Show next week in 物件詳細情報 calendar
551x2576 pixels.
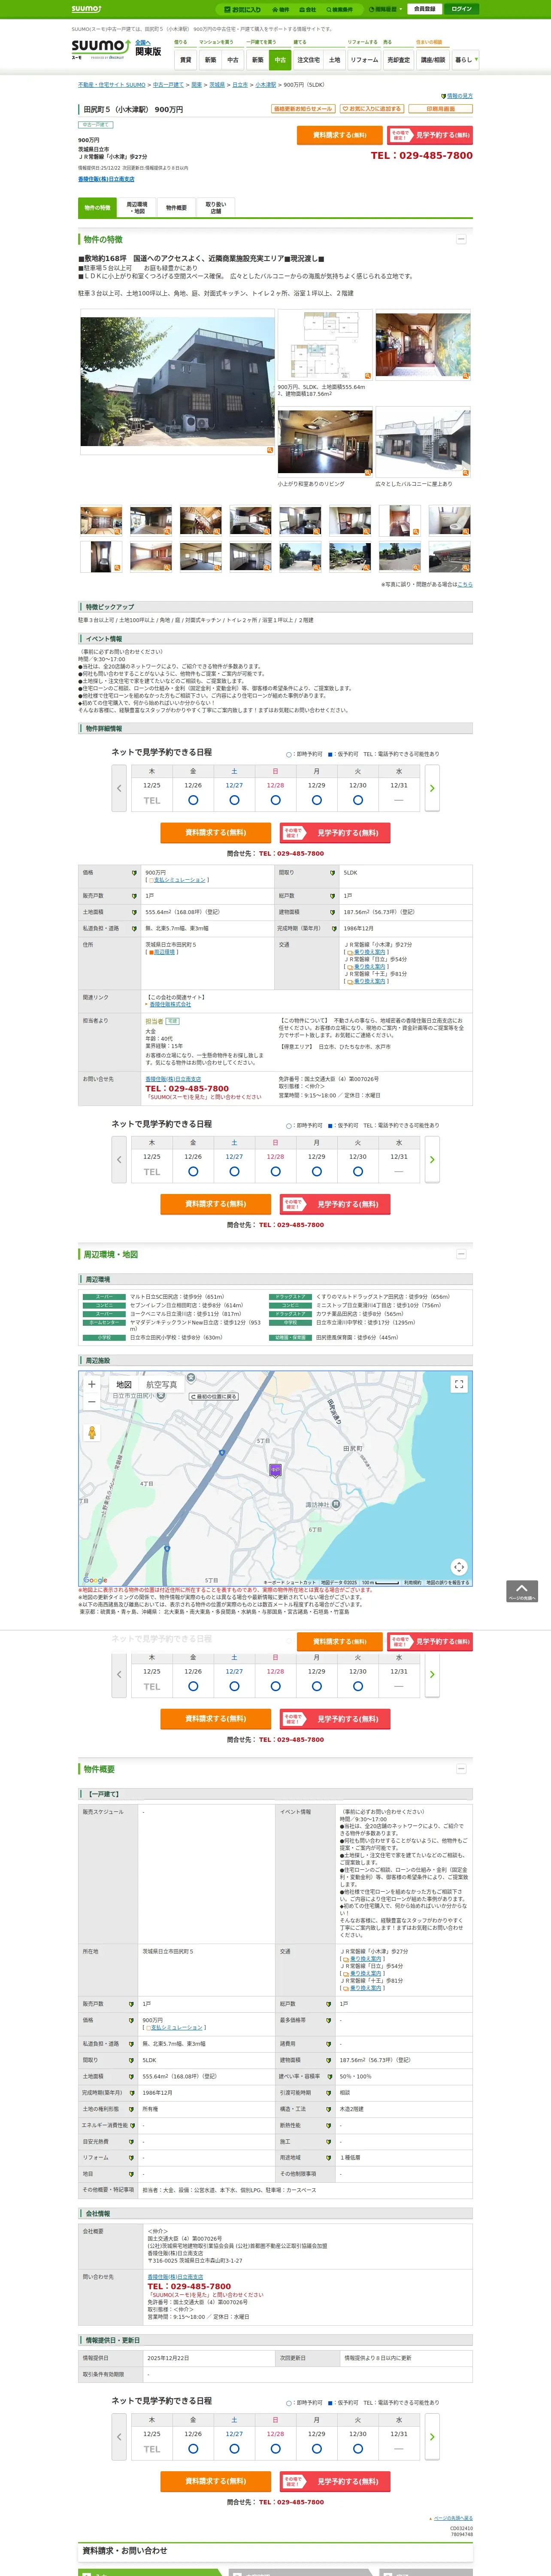coord(432,788)
